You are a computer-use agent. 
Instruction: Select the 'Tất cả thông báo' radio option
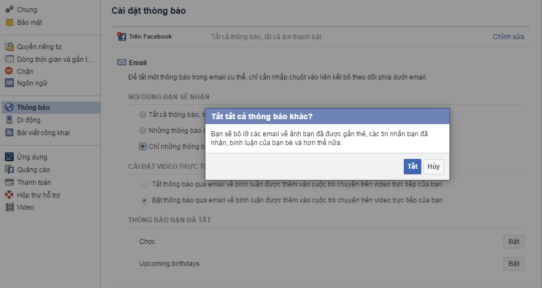pyautogui.click(x=143, y=114)
